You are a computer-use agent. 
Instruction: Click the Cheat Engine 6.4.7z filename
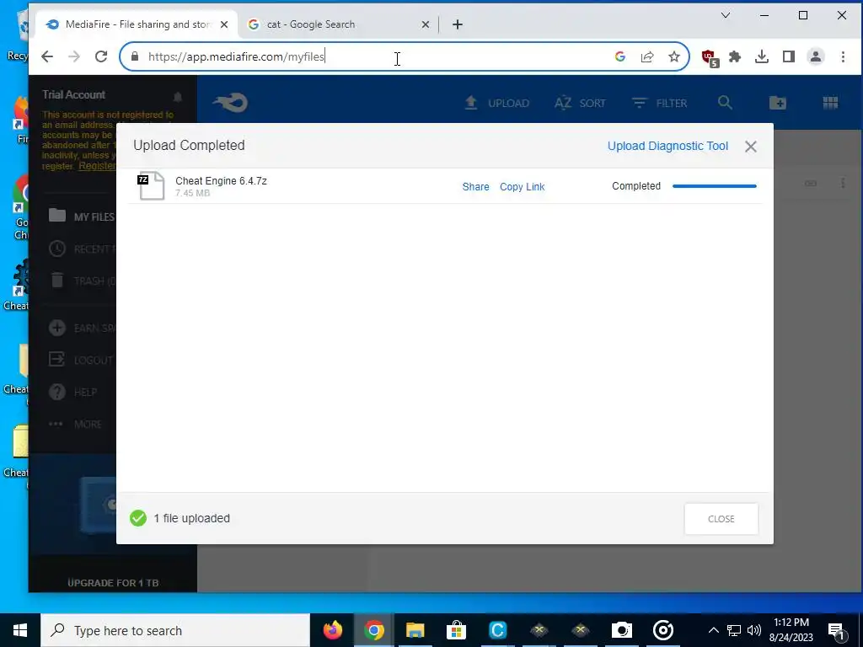(x=221, y=181)
